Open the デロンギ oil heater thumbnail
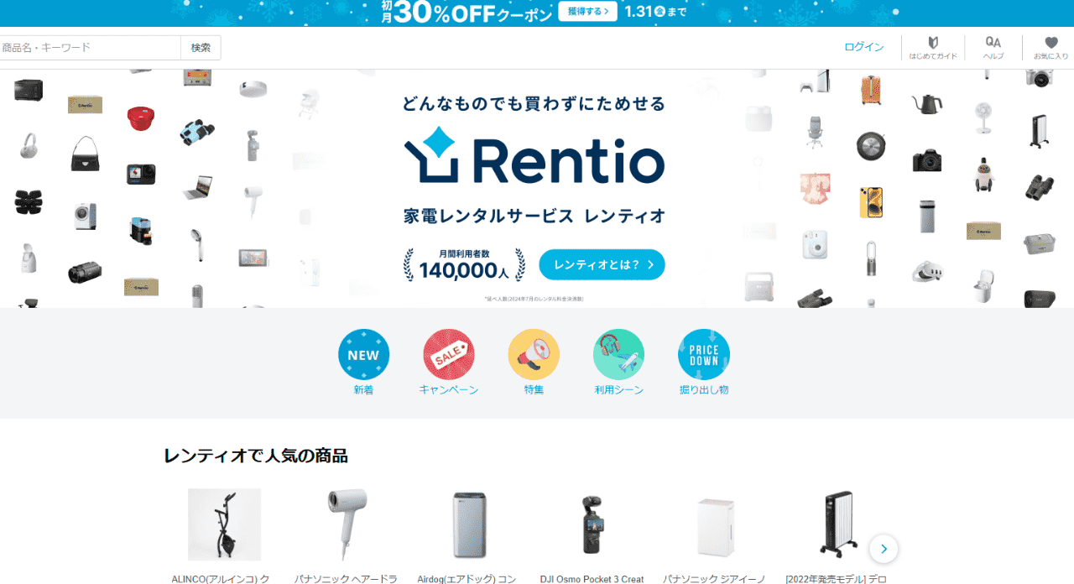The width and height of the screenshot is (1074, 584). point(837,524)
